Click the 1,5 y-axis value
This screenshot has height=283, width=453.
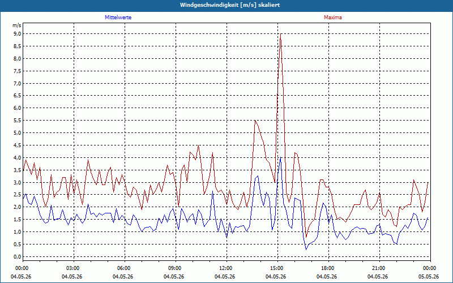coord(18,220)
